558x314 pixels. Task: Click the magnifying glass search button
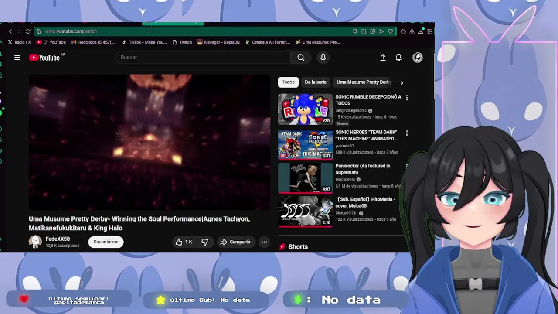[301, 57]
